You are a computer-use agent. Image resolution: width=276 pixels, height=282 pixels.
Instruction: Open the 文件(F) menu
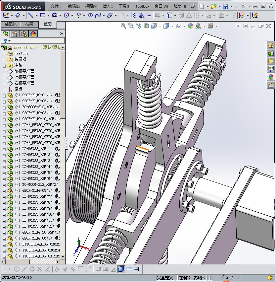coord(56,6)
